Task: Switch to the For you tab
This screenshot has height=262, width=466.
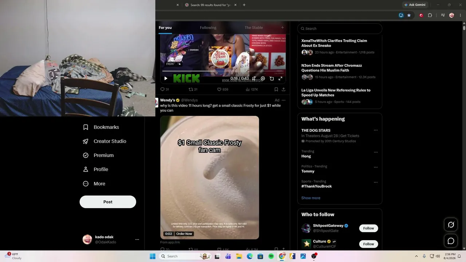Action: click(165, 28)
